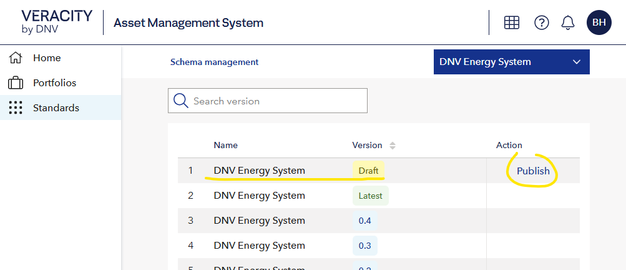The height and width of the screenshot is (270, 626).
Task: Open the help question mark icon
Action: click(x=541, y=22)
